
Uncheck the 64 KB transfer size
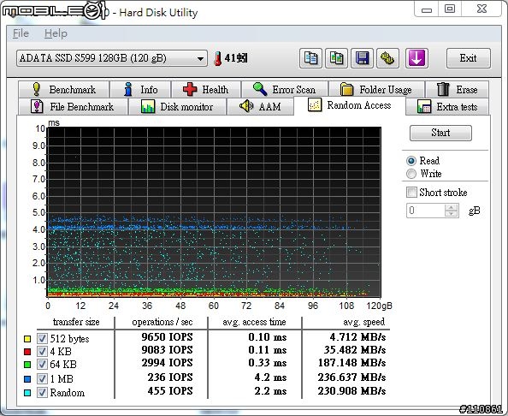pyautogui.click(x=42, y=364)
